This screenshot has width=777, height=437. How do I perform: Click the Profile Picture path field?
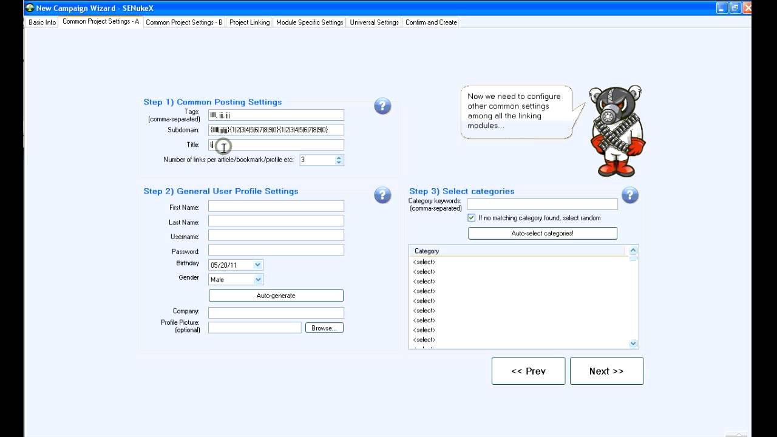[255, 328]
